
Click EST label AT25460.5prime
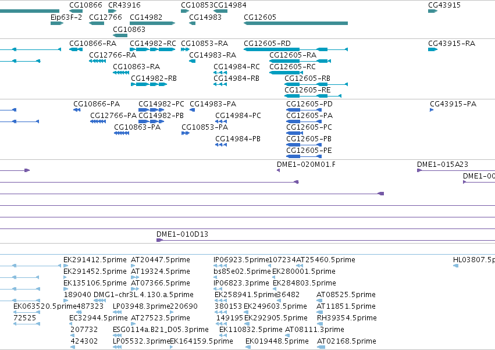click(x=326, y=260)
